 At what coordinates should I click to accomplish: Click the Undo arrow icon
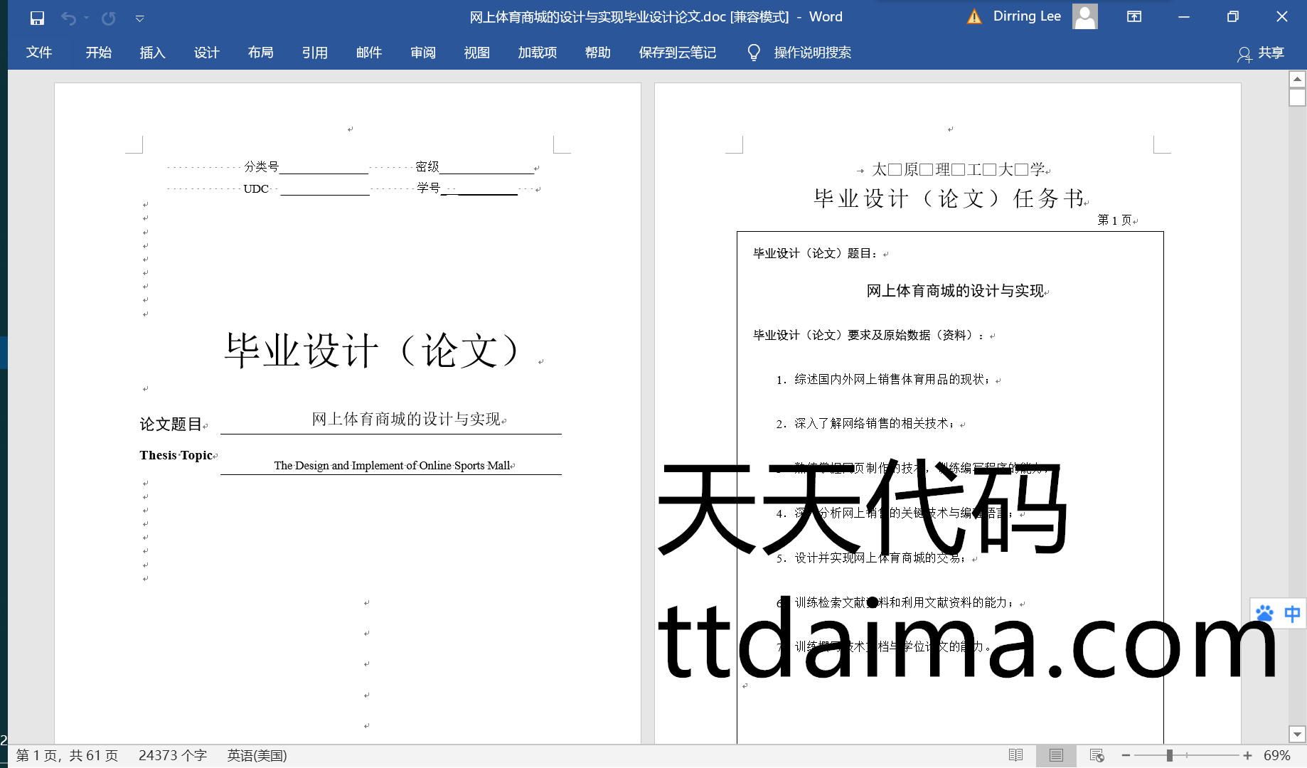tap(68, 18)
